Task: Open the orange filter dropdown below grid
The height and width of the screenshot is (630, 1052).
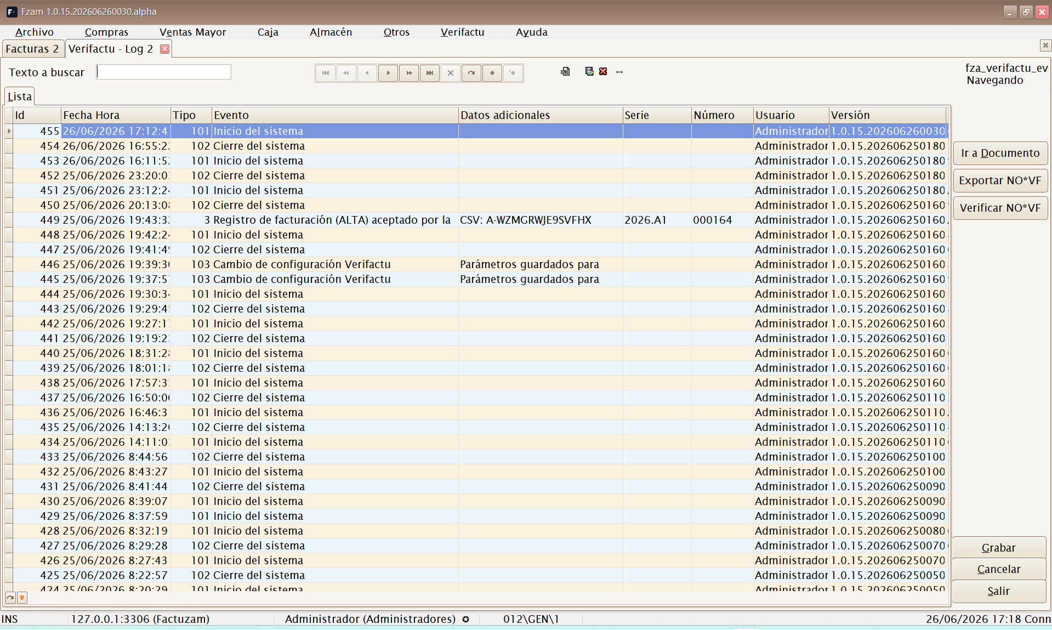Action: pos(22,598)
